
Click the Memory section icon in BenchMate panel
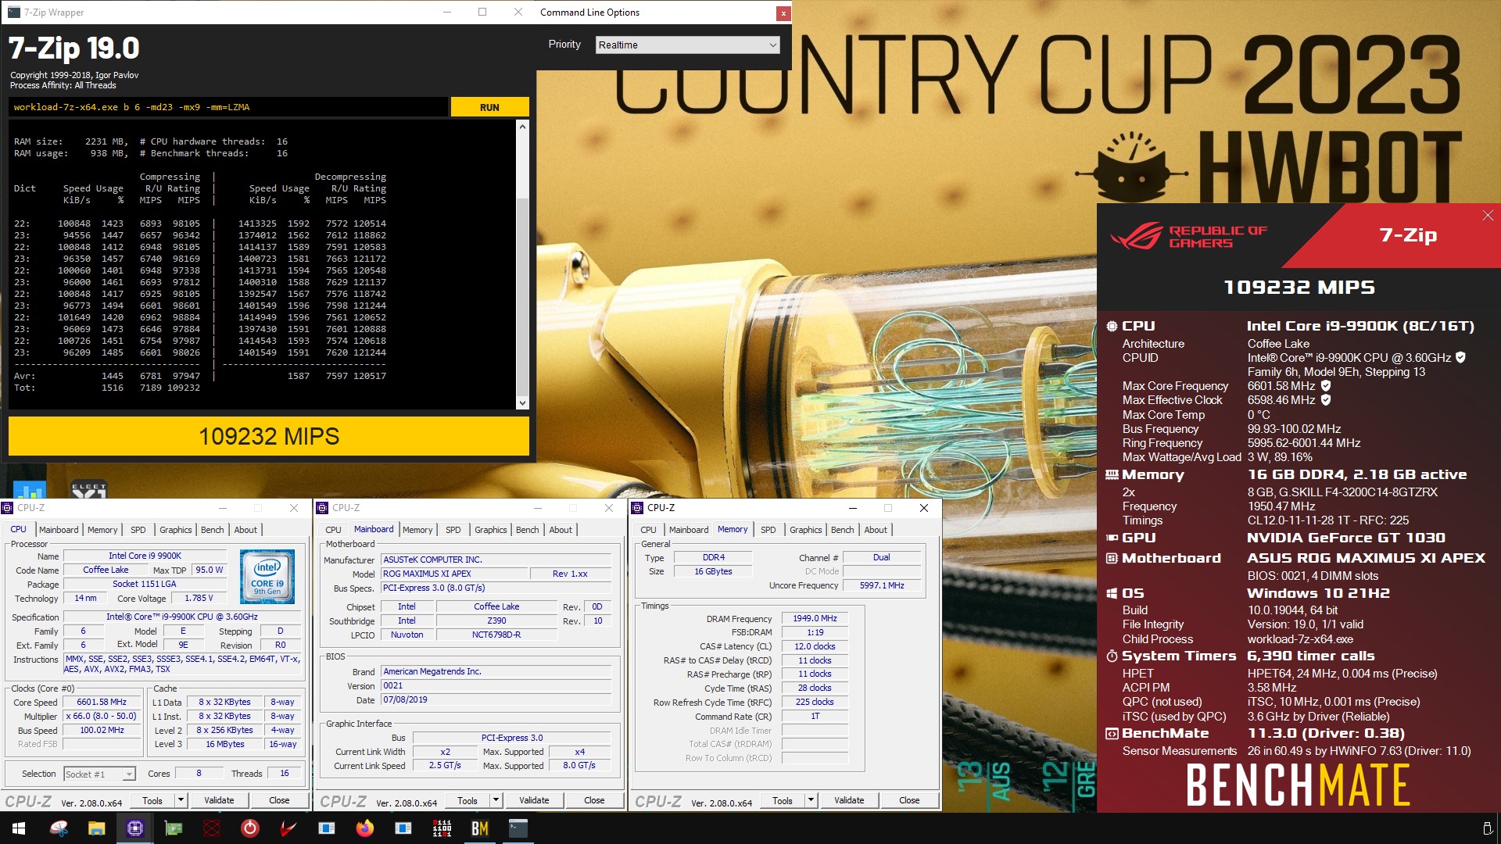[1112, 475]
